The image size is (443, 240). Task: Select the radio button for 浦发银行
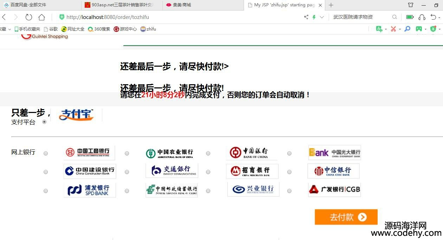[x=46, y=191]
